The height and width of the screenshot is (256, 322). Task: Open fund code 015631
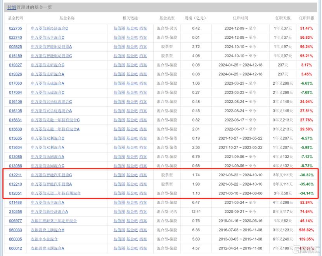16,120
